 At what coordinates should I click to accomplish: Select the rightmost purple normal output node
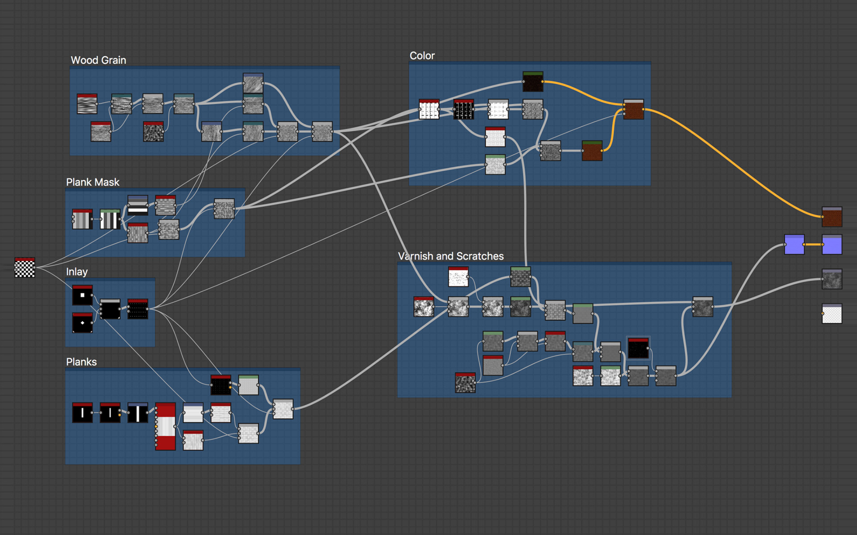832,245
